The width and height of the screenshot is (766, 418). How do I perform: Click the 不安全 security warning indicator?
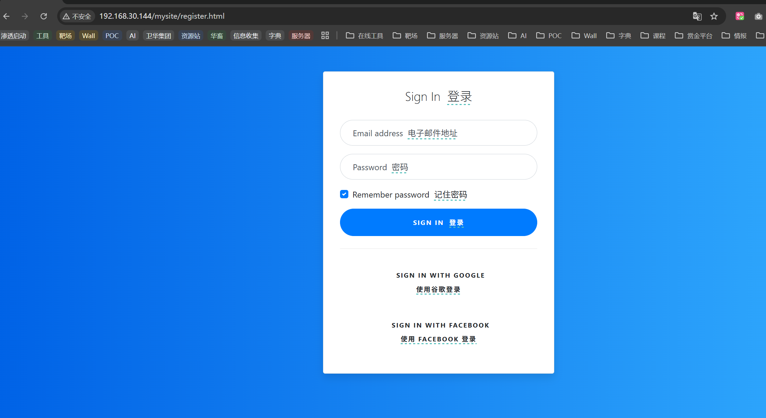coord(77,16)
